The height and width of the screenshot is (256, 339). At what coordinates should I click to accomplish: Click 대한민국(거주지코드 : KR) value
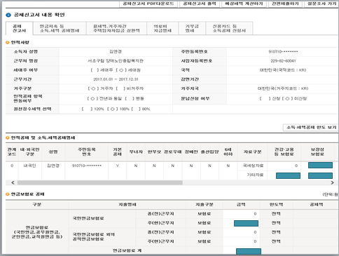point(283,88)
